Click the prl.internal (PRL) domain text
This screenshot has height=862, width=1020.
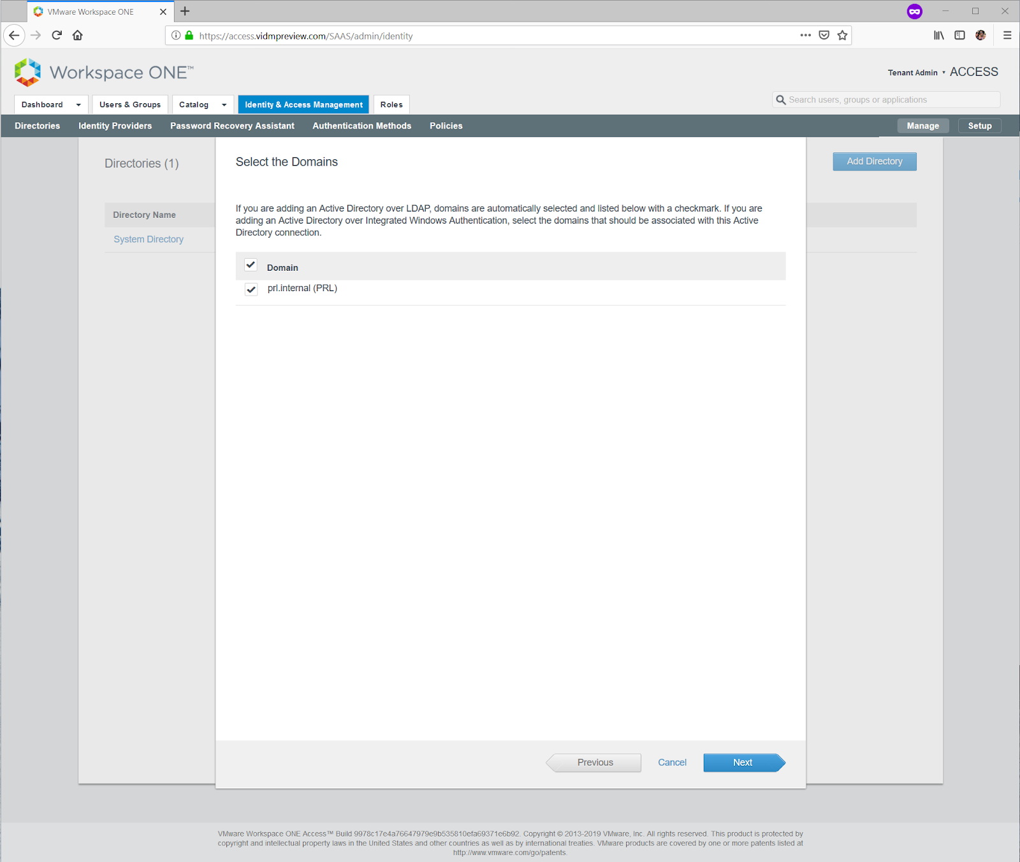pyautogui.click(x=302, y=289)
